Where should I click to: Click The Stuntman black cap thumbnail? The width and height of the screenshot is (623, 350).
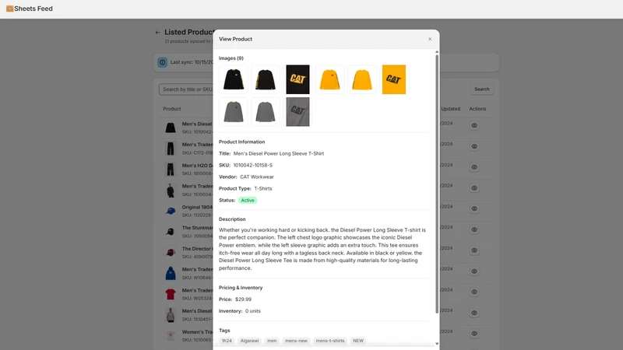click(x=171, y=232)
